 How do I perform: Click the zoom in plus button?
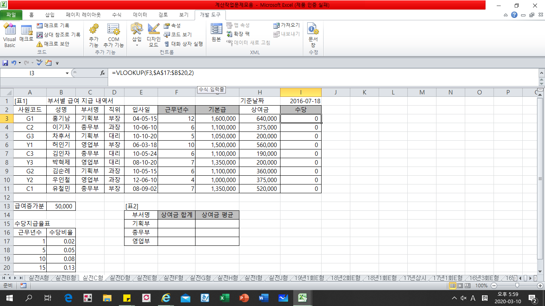539,286
